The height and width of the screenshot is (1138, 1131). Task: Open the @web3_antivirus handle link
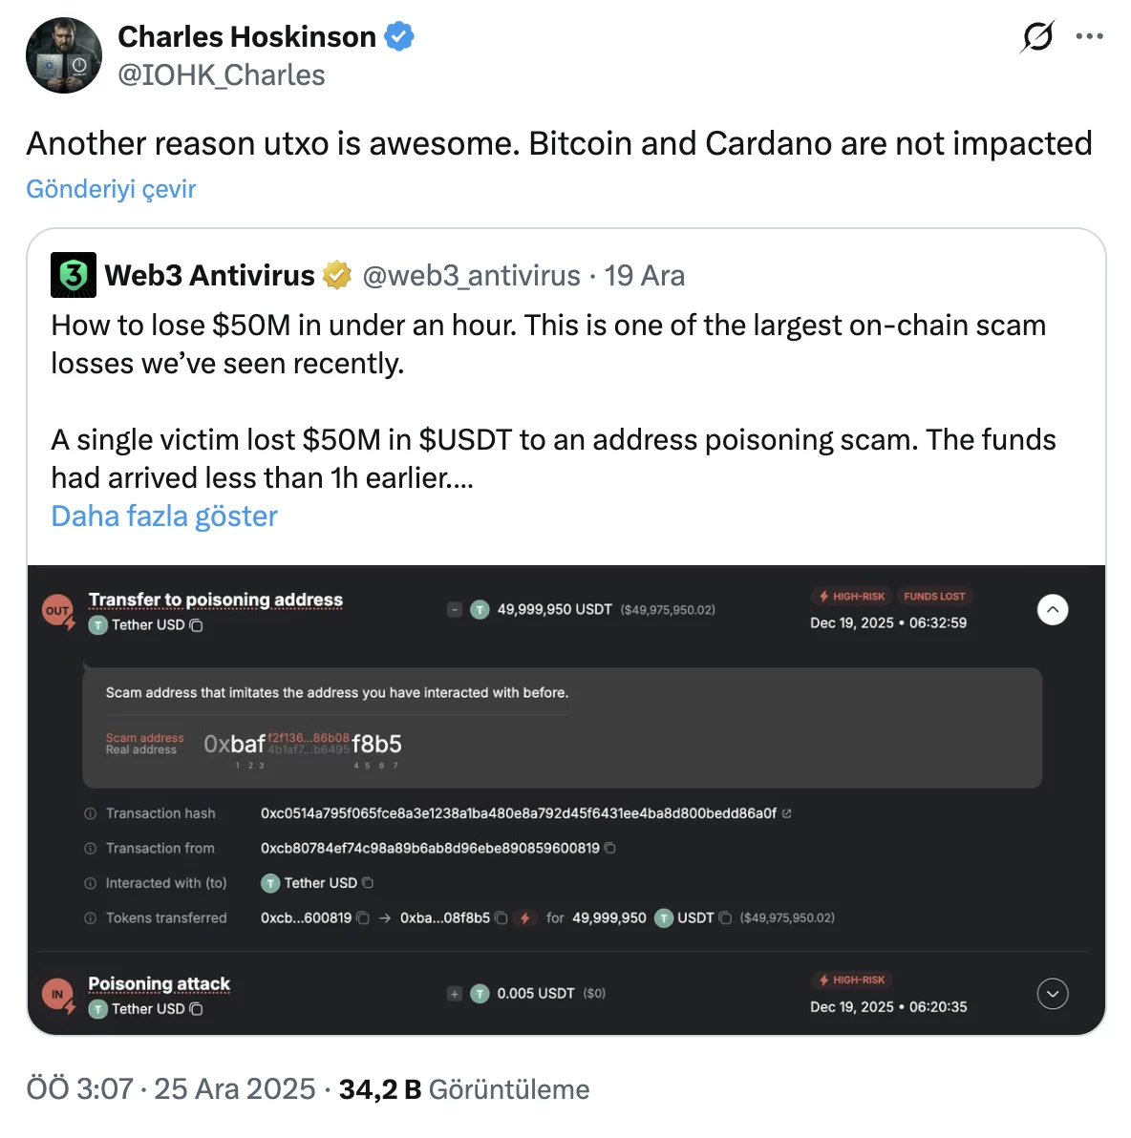point(471,276)
